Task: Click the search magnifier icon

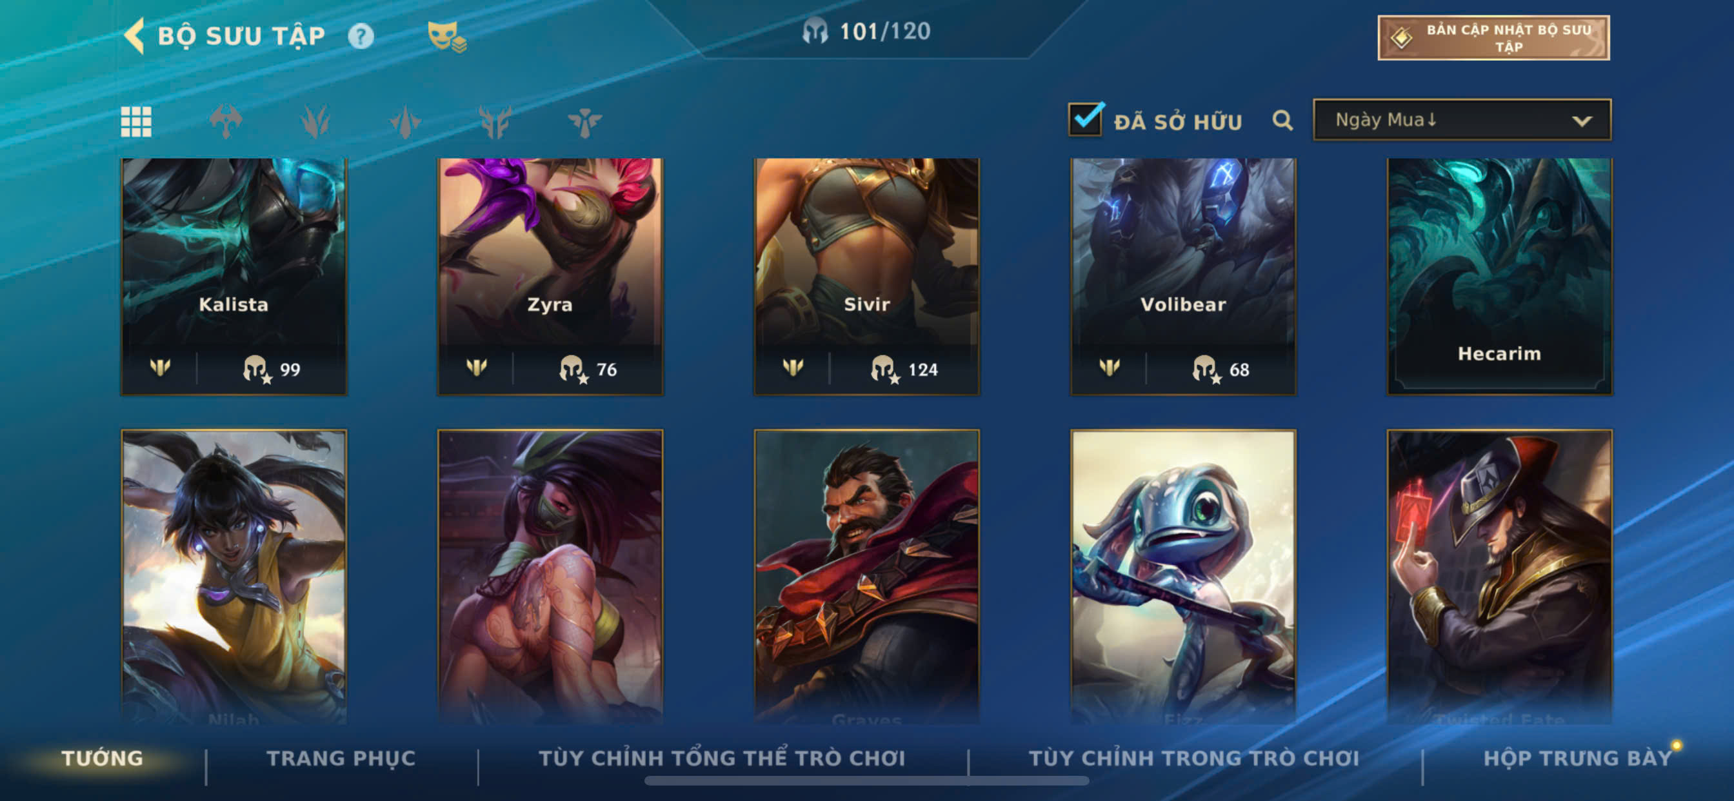Action: [x=1282, y=121]
